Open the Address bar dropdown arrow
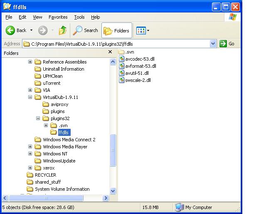The width and height of the screenshot is (266, 214). pos(213,44)
